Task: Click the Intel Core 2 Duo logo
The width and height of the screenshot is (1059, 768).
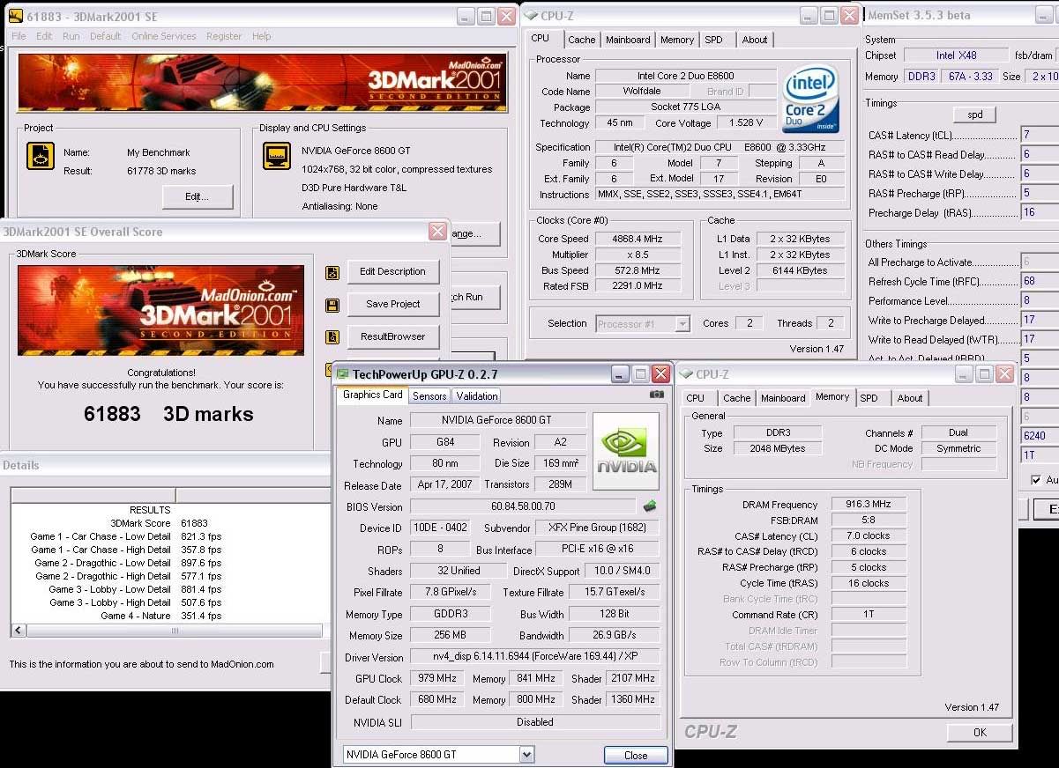Action: click(810, 99)
